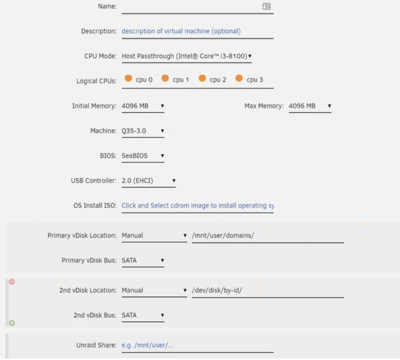
Task: Expand the USB Controller dropdown
Action: [x=149, y=181]
